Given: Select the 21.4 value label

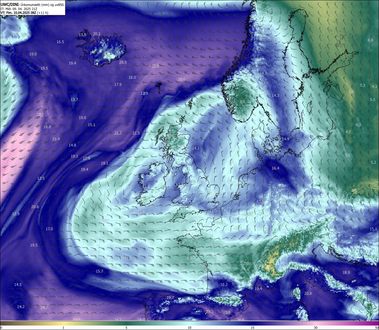Looking at the screenshot, I should (56, 139).
